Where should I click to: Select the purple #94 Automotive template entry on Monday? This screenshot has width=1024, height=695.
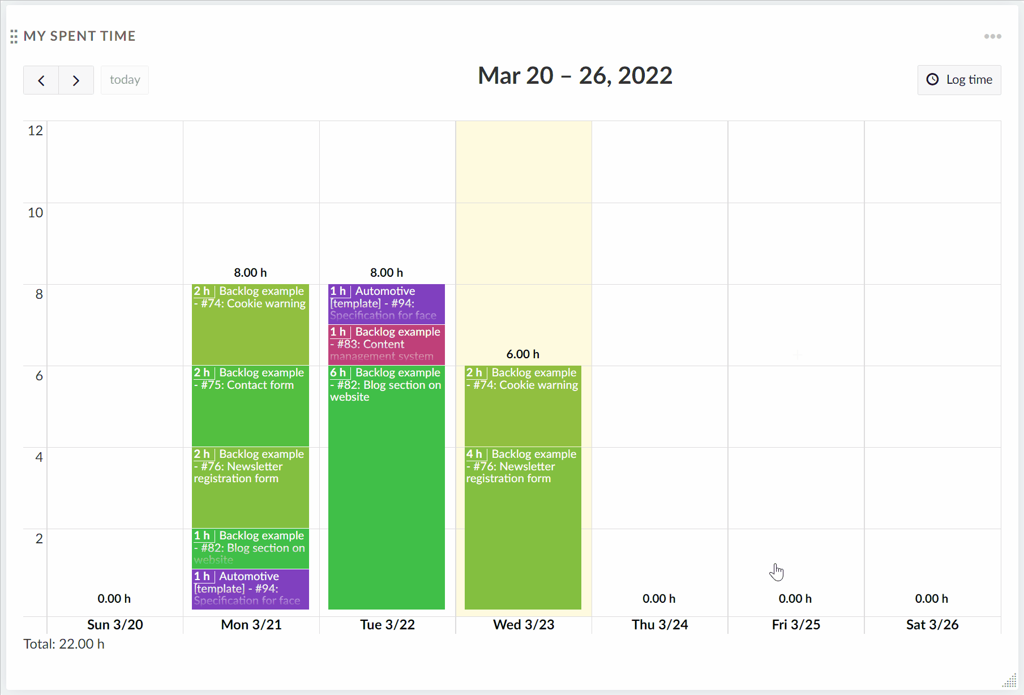(250, 589)
